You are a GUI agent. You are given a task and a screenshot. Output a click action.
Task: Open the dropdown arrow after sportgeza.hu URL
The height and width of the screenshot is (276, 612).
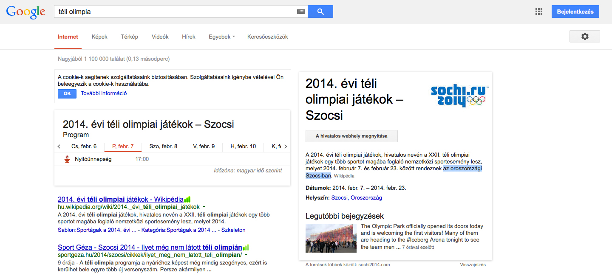point(246,255)
